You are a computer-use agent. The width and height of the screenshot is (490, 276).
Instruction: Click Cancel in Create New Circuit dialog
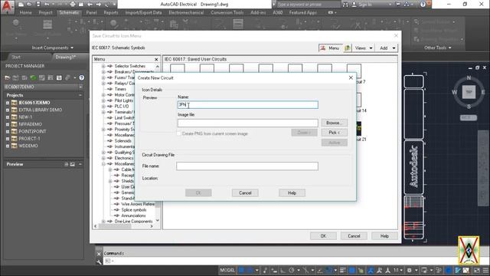coord(245,193)
